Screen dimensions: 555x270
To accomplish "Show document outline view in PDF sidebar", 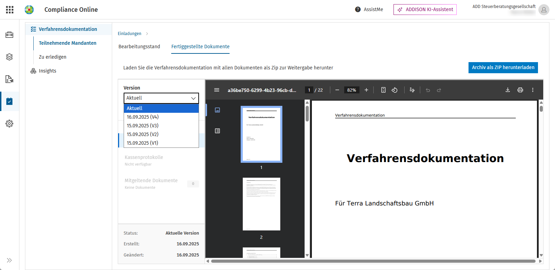I will point(217,131).
